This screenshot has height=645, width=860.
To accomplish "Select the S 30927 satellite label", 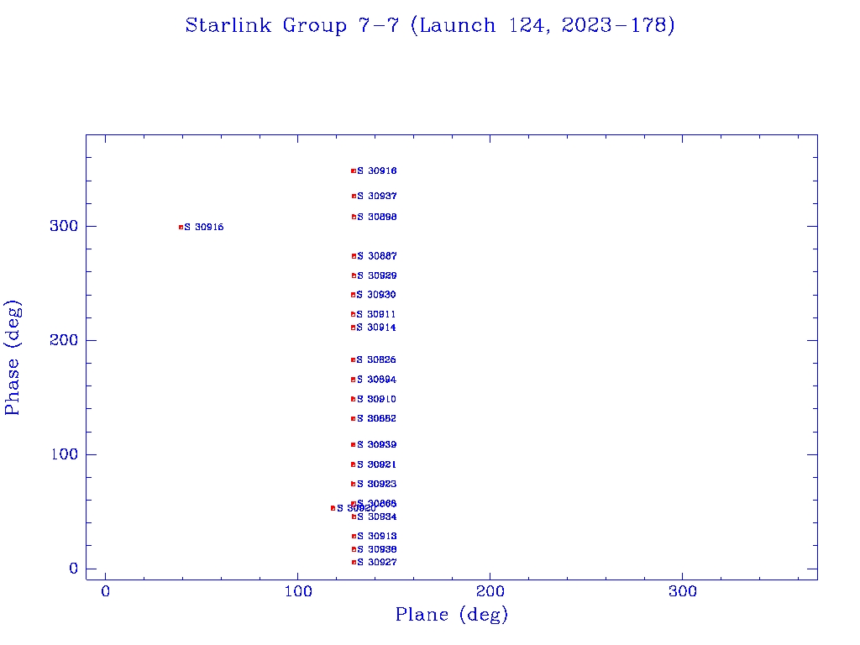I will (x=377, y=562).
